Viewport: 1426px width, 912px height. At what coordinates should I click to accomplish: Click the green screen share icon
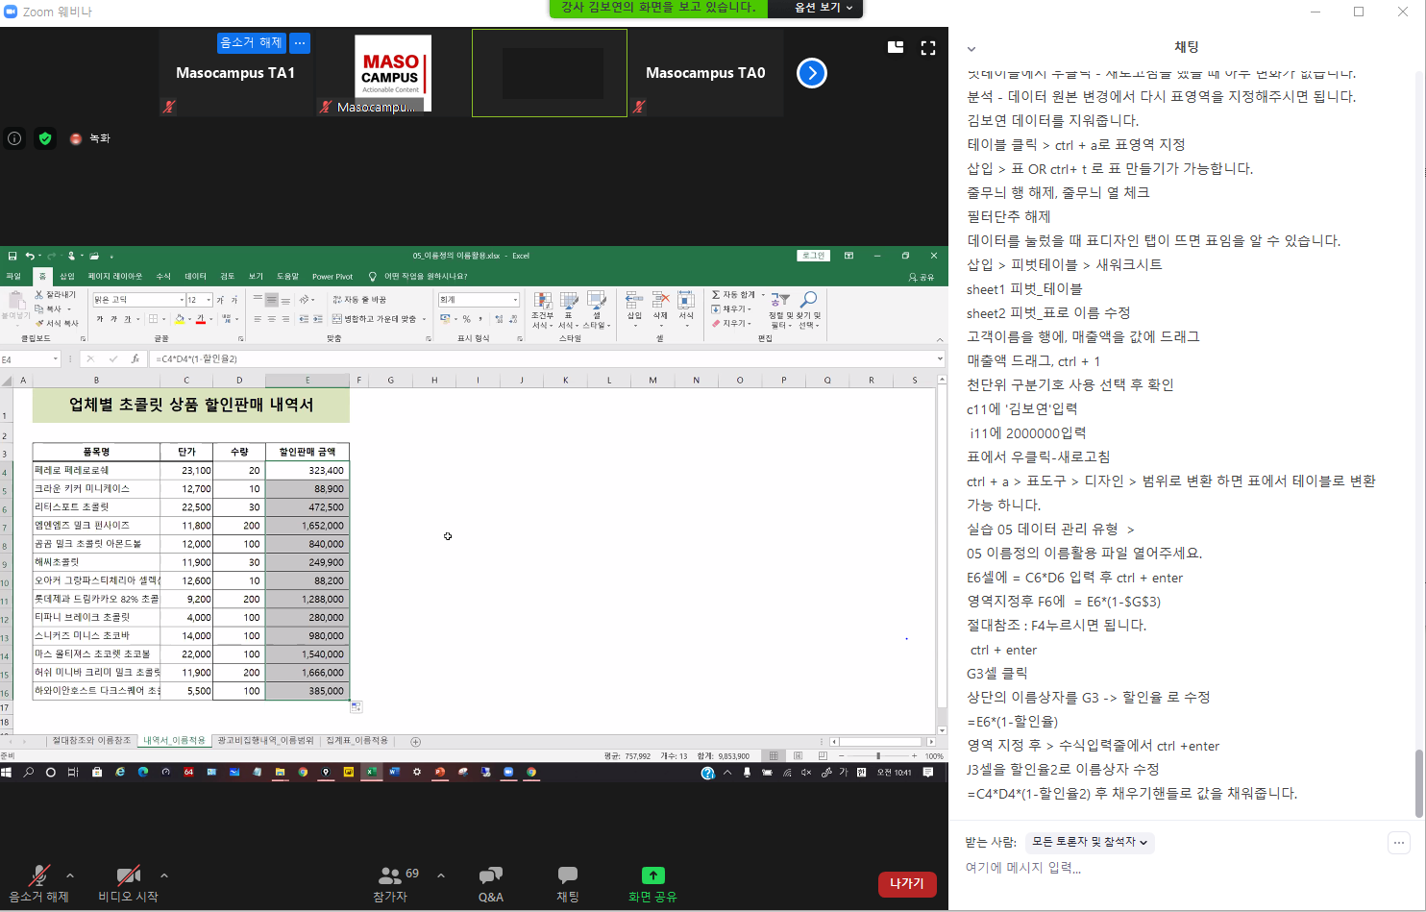pyautogui.click(x=652, y=875)
